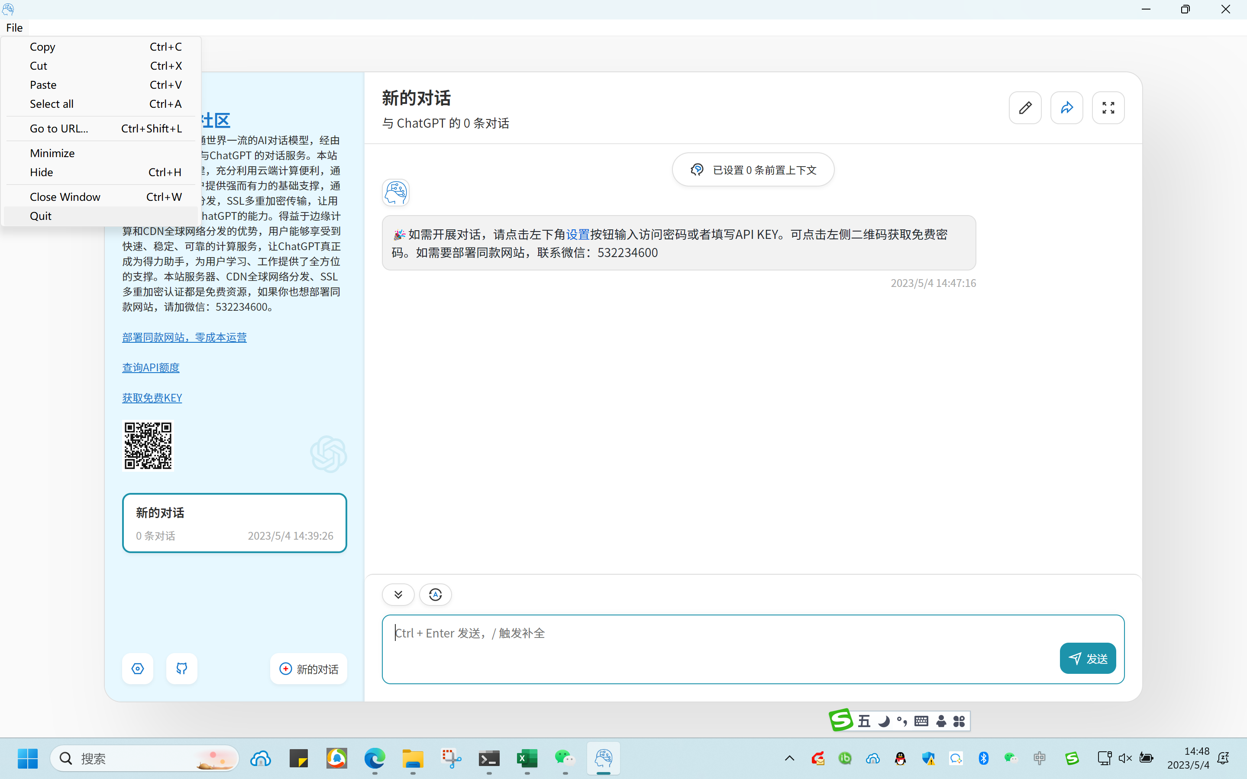Screen dimensions: 1247x779
Task: Click the auto-mode icon above input
Action: [x=435, y=595]
